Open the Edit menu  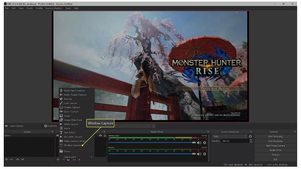point(14,8)
